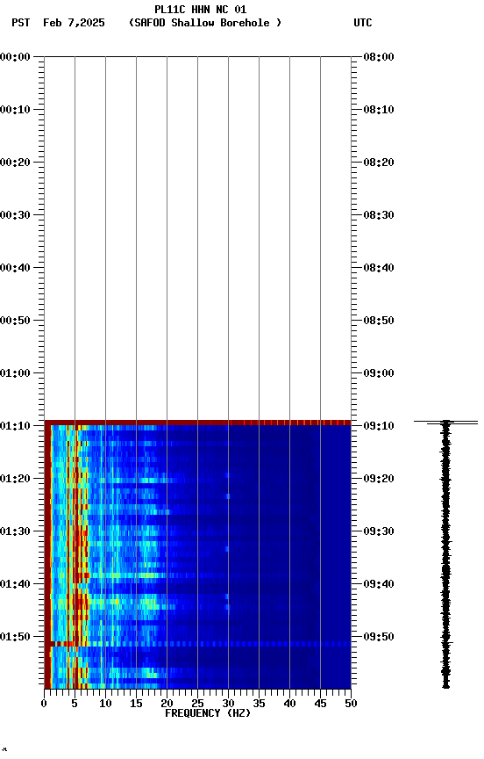The image size is (484, 759).
Task: Click the 35 Hz frequency tick label
Action: (x=259, y=704)
